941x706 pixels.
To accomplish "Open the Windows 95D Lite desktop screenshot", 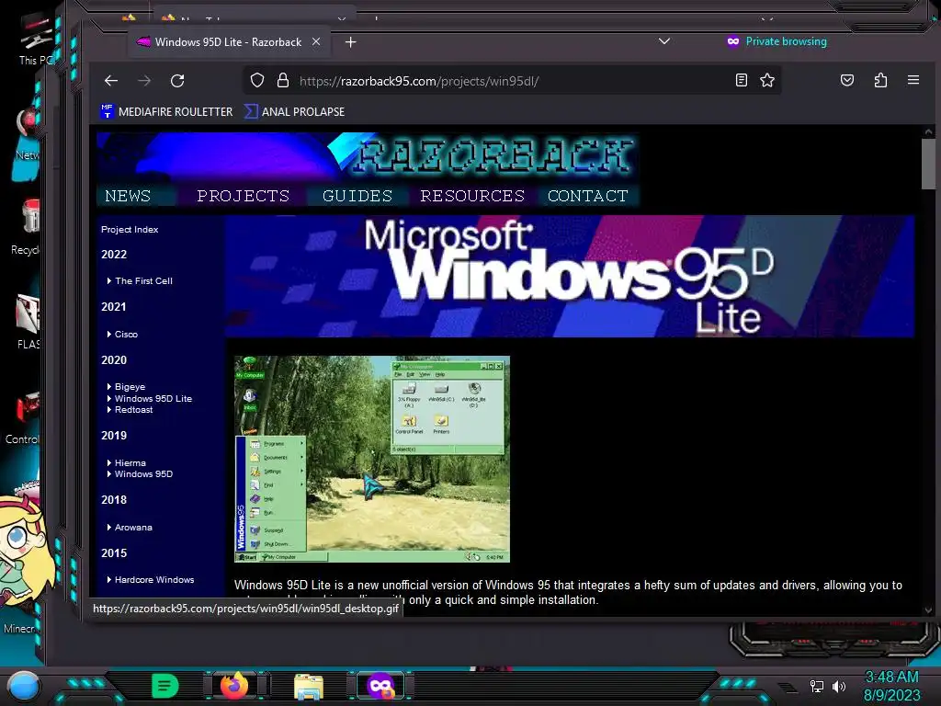I will point(372,460).
